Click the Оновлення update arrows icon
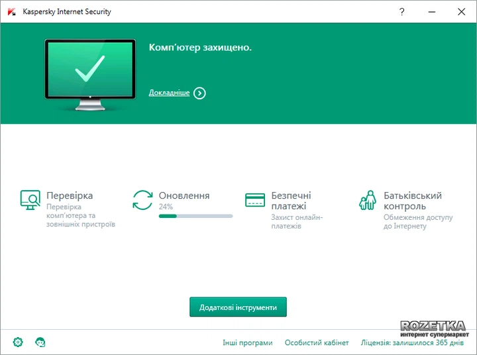The height and width of the screenshot is (355, 477). coord(142,200)
